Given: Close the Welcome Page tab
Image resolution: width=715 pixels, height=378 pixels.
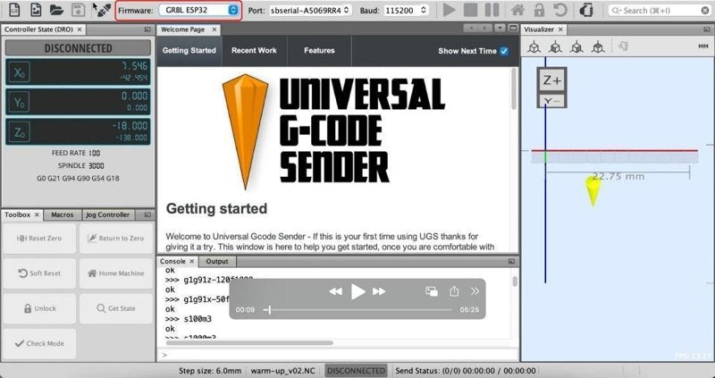Looking at the screenshot, I should coord(214,29).
